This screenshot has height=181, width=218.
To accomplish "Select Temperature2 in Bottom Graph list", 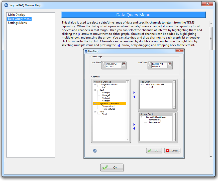I will [155, 122].
